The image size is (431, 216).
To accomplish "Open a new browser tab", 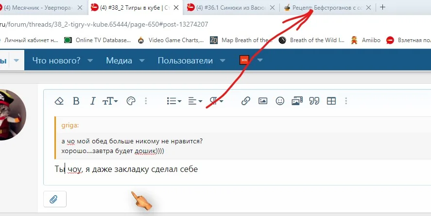I will pyautogui.click(x=382, y=7).
